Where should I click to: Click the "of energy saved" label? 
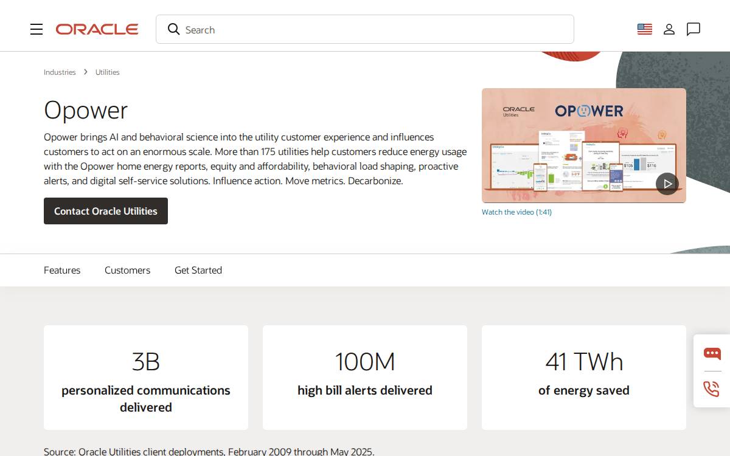[584, 390]
